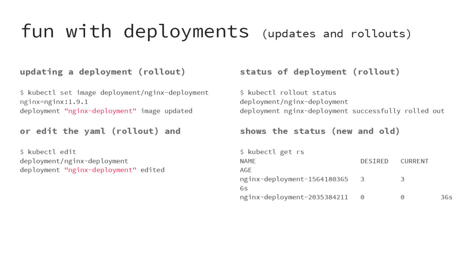Click the slide title "fun with deployments"

click(135, 31)
